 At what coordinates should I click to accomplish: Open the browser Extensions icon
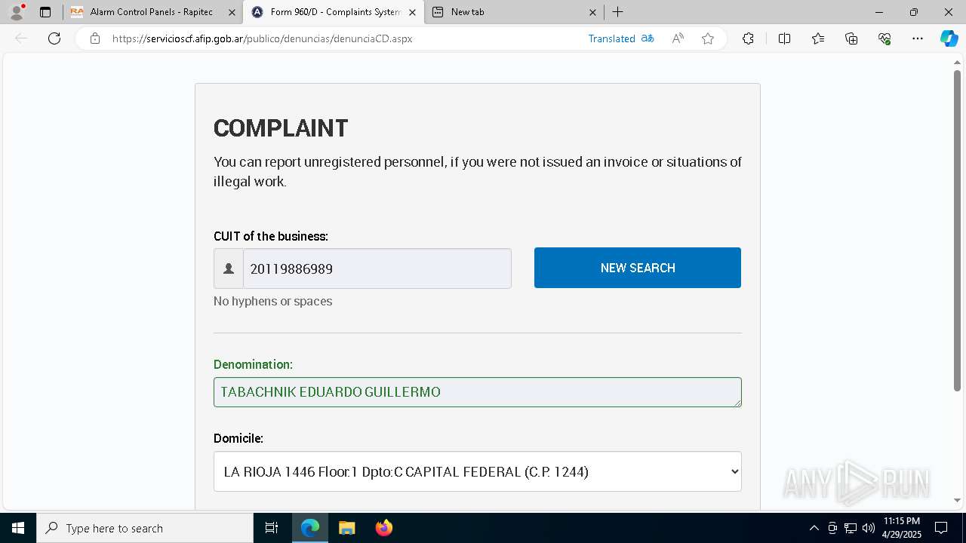748,38
